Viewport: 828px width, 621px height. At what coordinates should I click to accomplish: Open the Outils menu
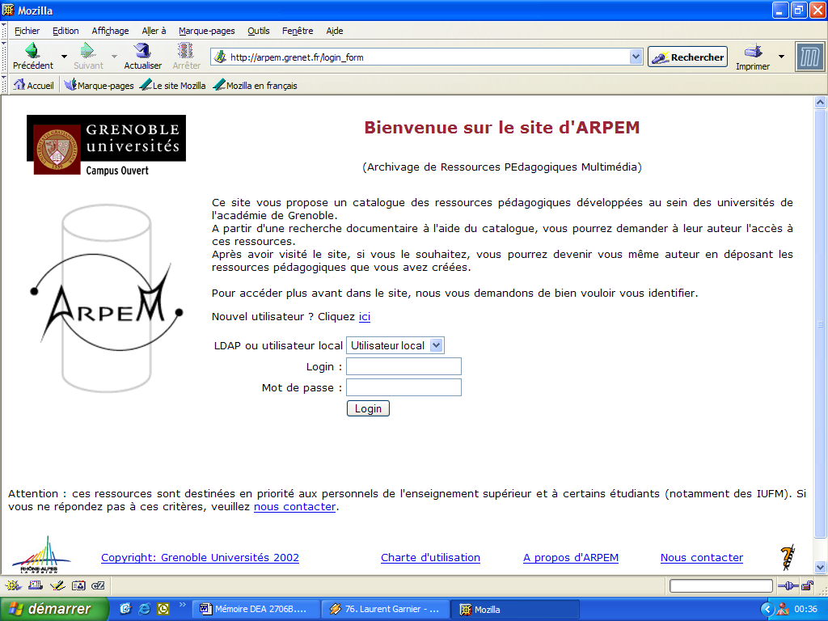click(x=258, y=31)
